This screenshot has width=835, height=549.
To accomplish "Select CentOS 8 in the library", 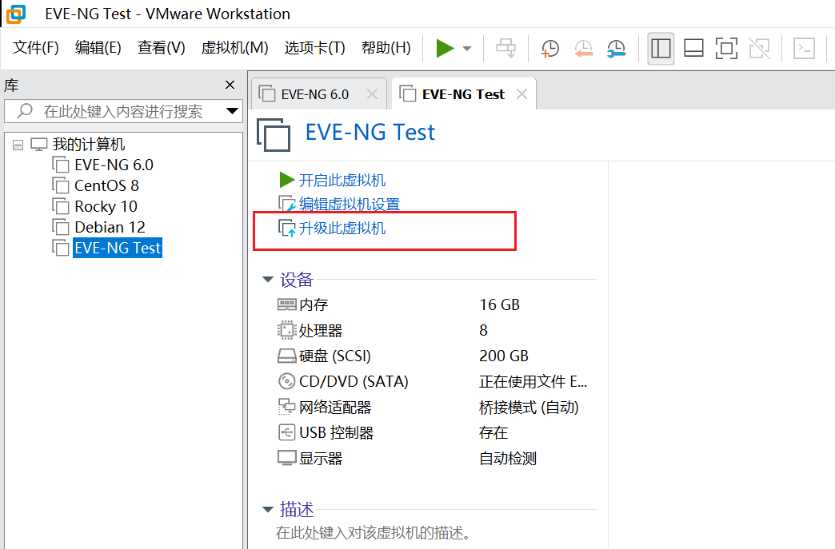I will tap(106, 185).
